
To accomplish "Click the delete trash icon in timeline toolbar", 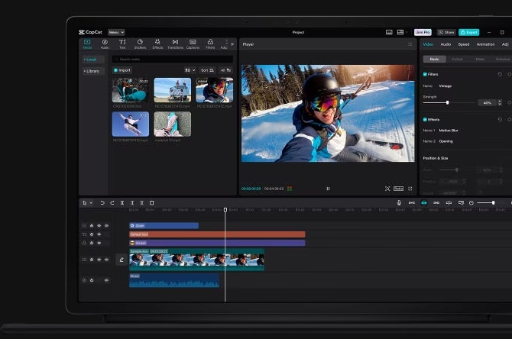I will 151,202.
